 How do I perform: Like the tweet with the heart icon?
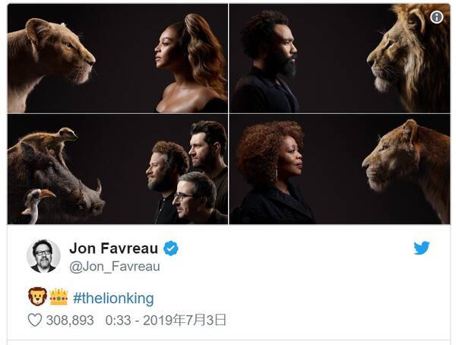click(x=35, y=320)
